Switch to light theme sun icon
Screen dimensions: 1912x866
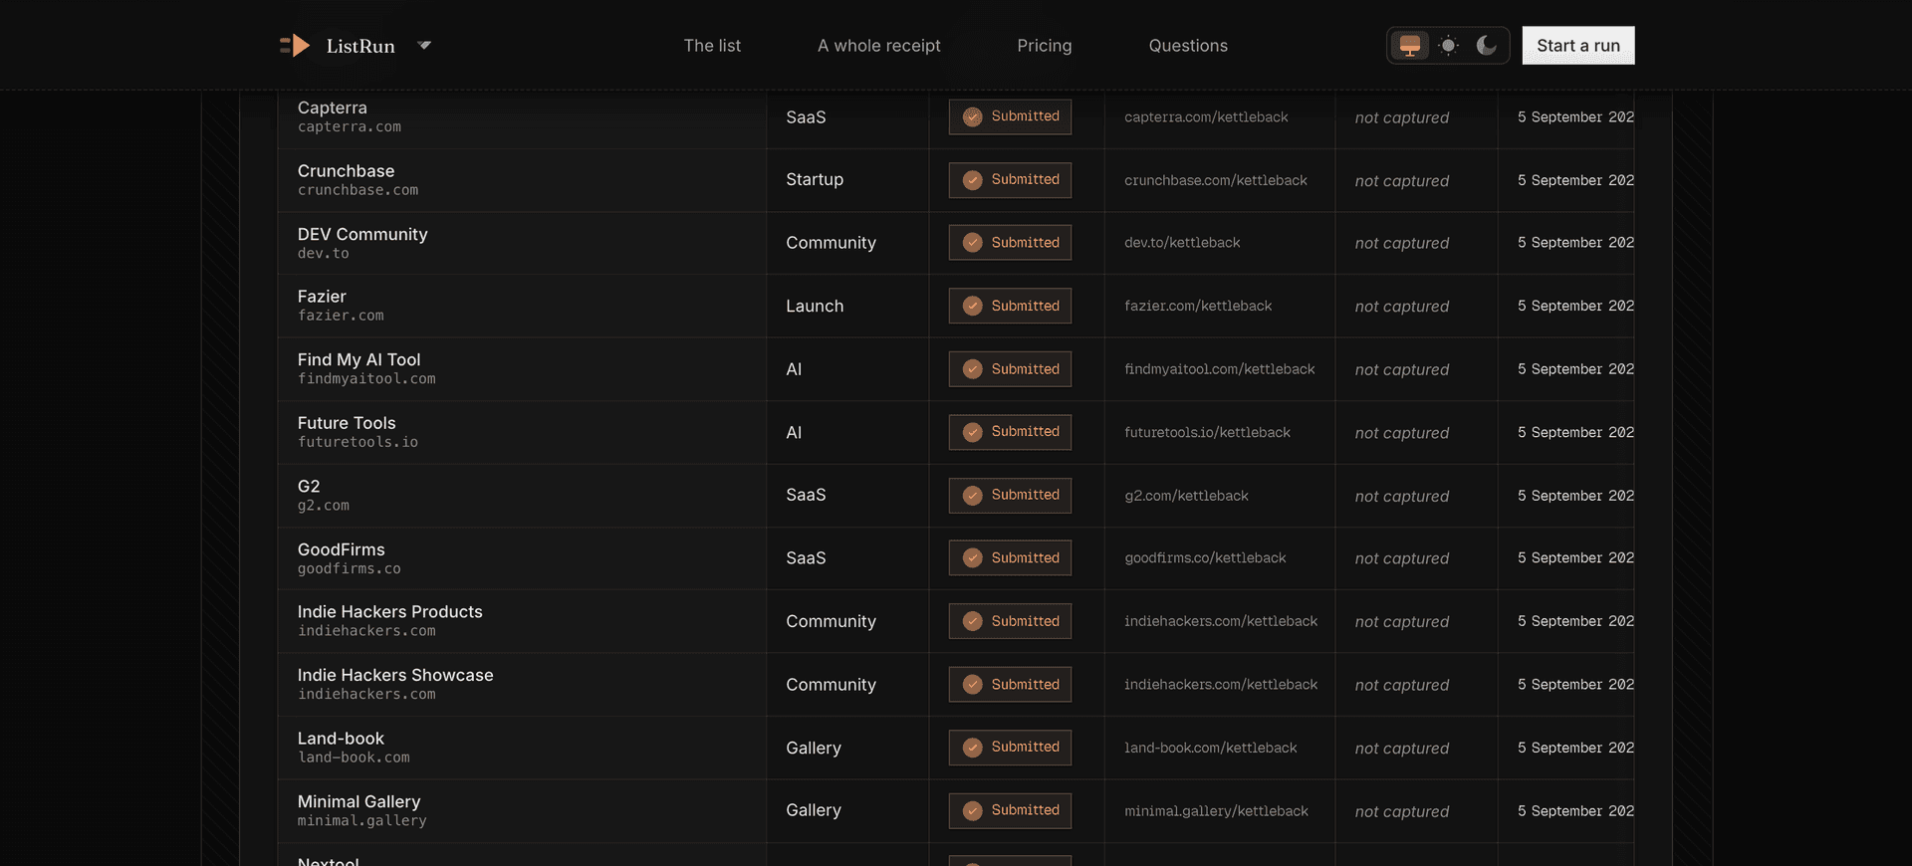(1449, 46)
